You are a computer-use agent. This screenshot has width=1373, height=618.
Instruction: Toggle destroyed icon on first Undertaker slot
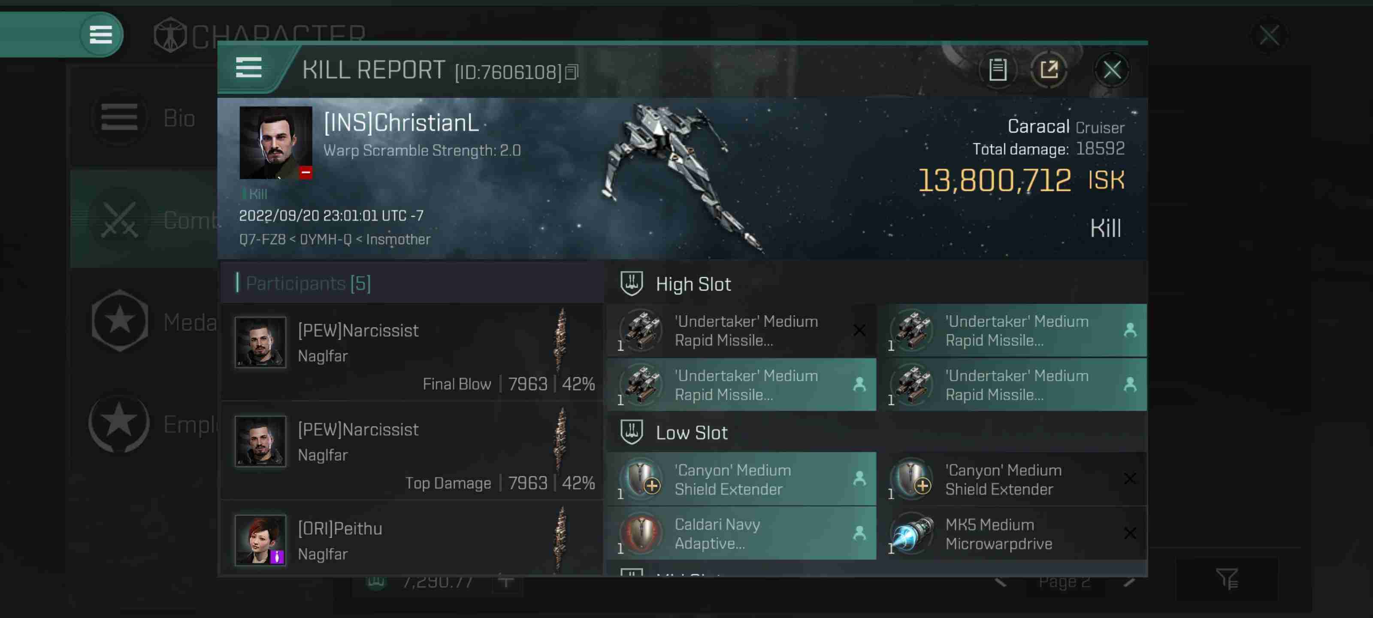coord(859,330)
